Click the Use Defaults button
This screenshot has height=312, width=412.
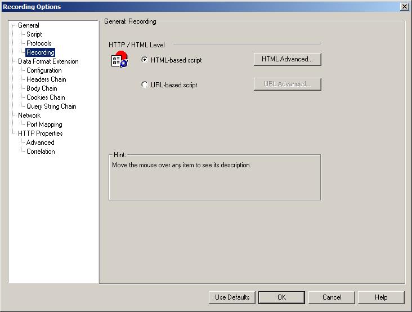click(x=232, y=297)
